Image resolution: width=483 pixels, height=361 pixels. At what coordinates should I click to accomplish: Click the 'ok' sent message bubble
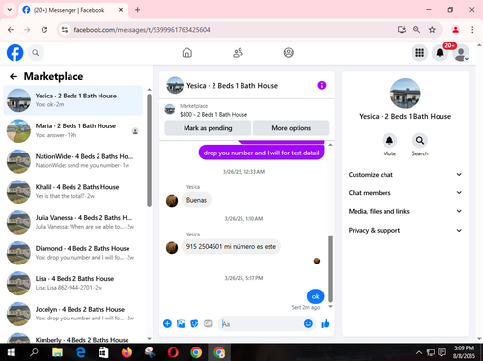[315, 296]
